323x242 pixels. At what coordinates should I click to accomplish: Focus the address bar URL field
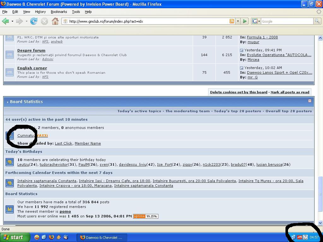(148, 21)
